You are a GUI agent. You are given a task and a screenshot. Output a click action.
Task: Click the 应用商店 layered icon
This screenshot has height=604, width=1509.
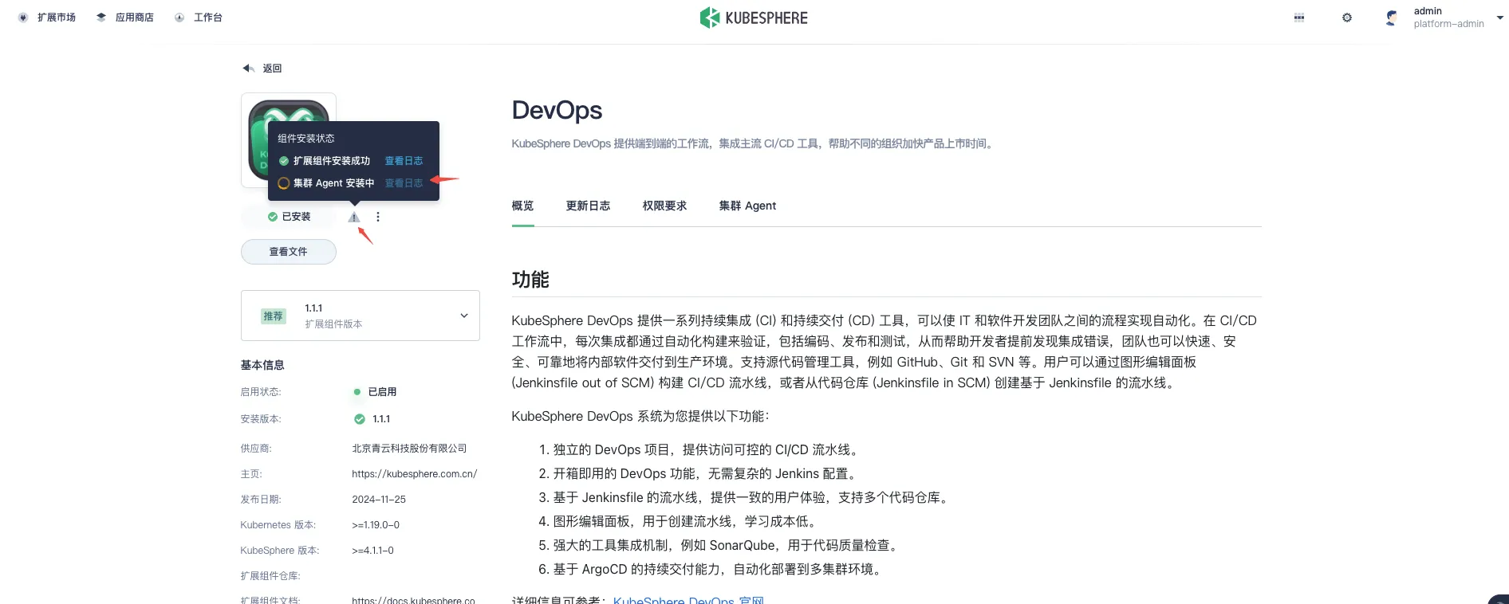(101, 18)
